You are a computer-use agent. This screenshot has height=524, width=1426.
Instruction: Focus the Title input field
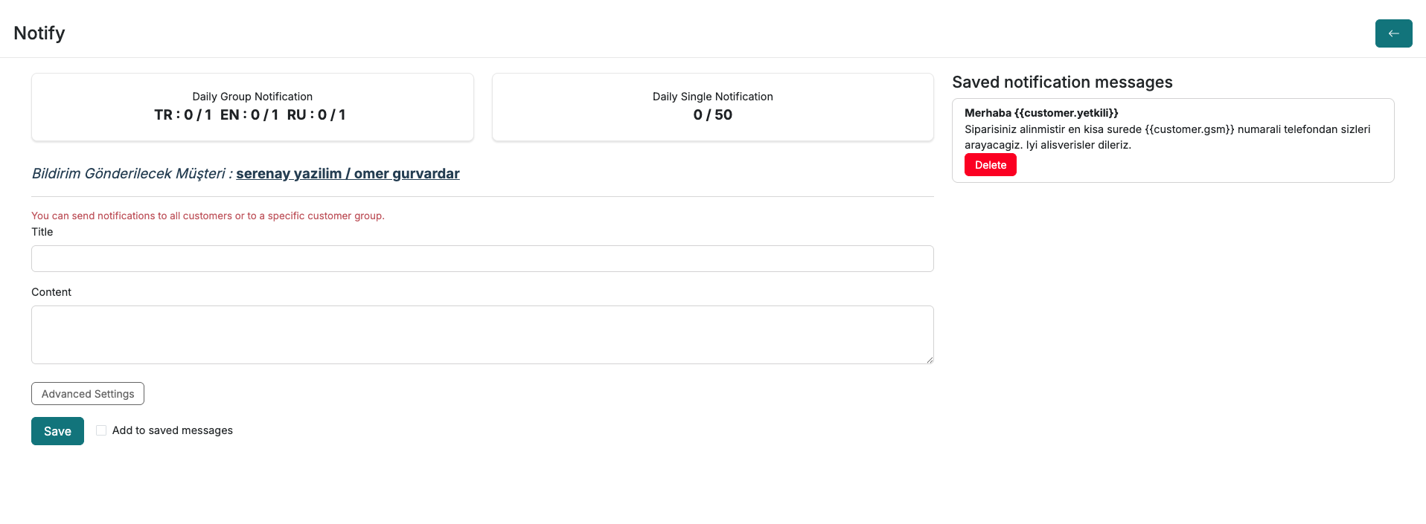click(482, 258)
